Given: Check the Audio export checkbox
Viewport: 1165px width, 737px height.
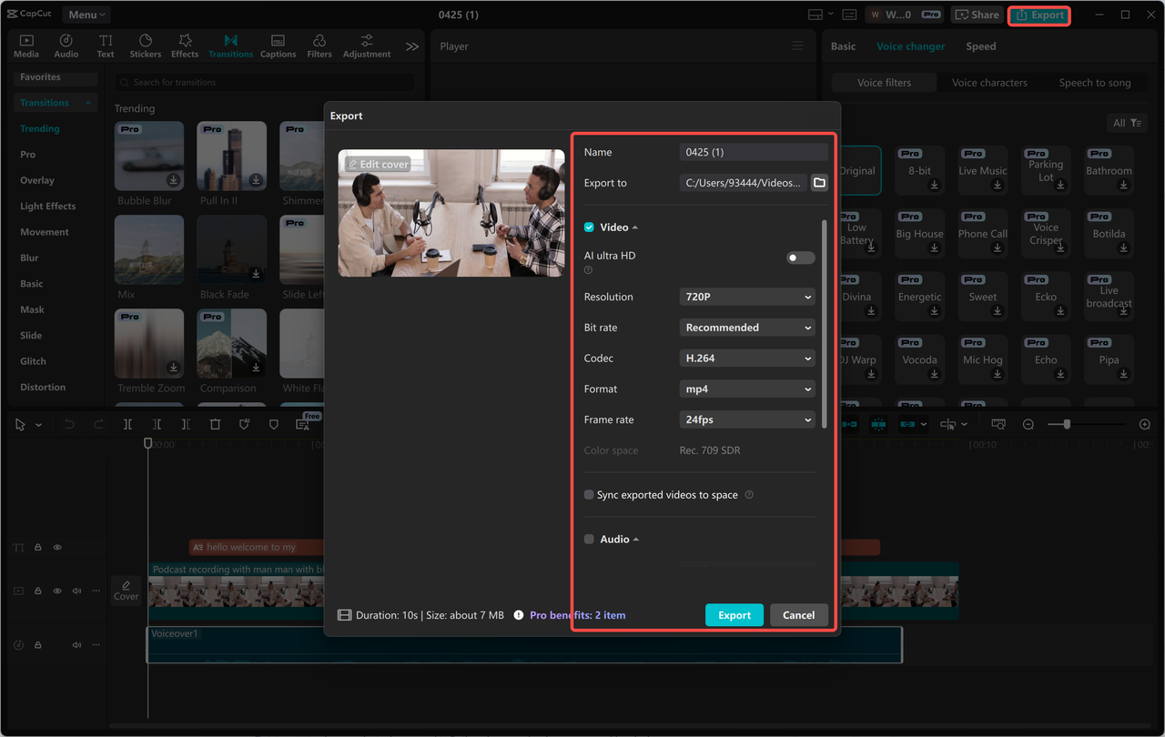Looking at the screenshot, I should coord(589,540).
